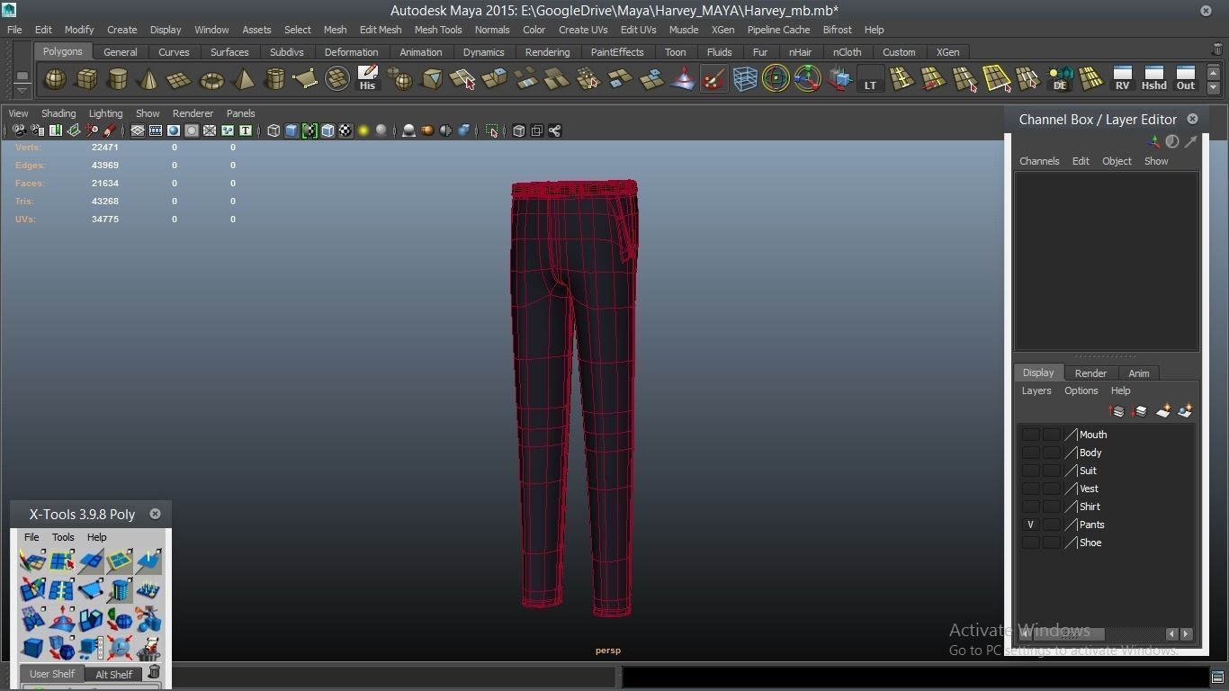Create new layer from selected icon
1229x691 pixels.
(1185, 411)
